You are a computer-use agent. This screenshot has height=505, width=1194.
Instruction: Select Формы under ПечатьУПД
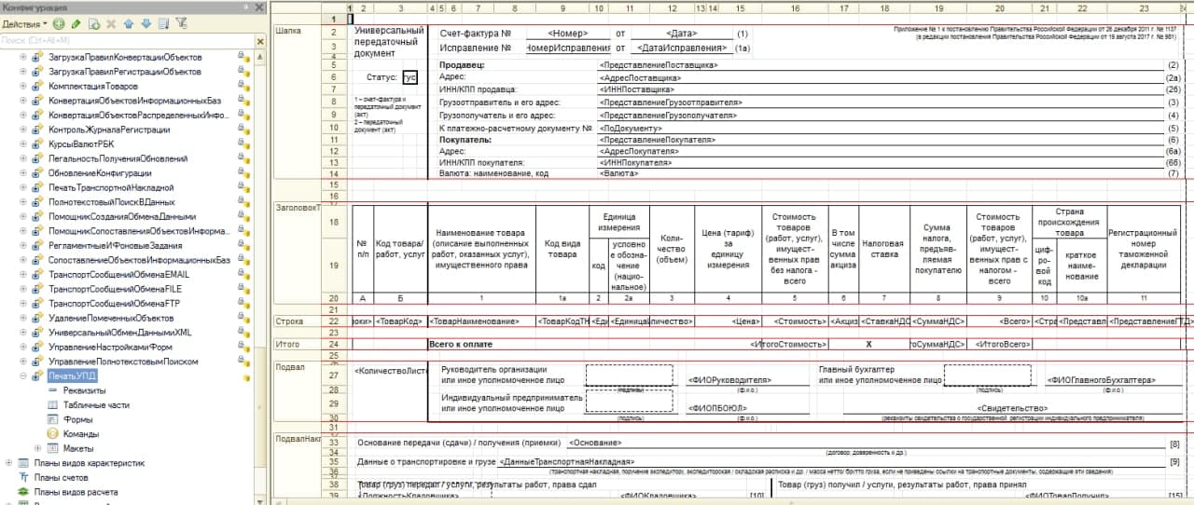coord(77,419)
